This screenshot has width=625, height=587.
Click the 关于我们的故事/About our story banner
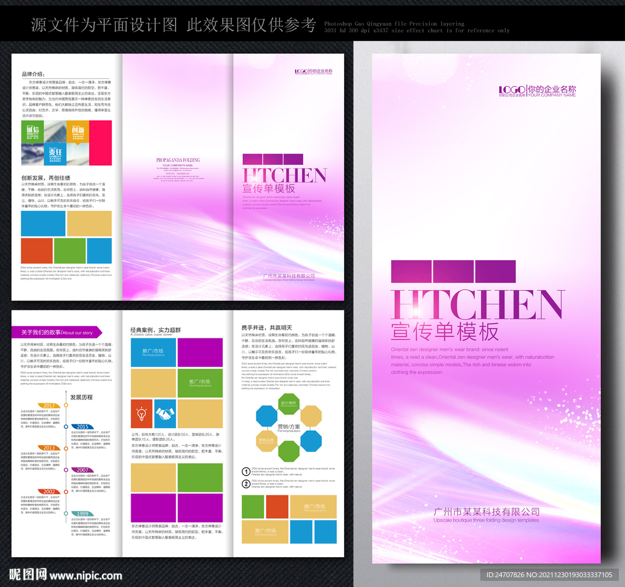(x=57, y=332)
